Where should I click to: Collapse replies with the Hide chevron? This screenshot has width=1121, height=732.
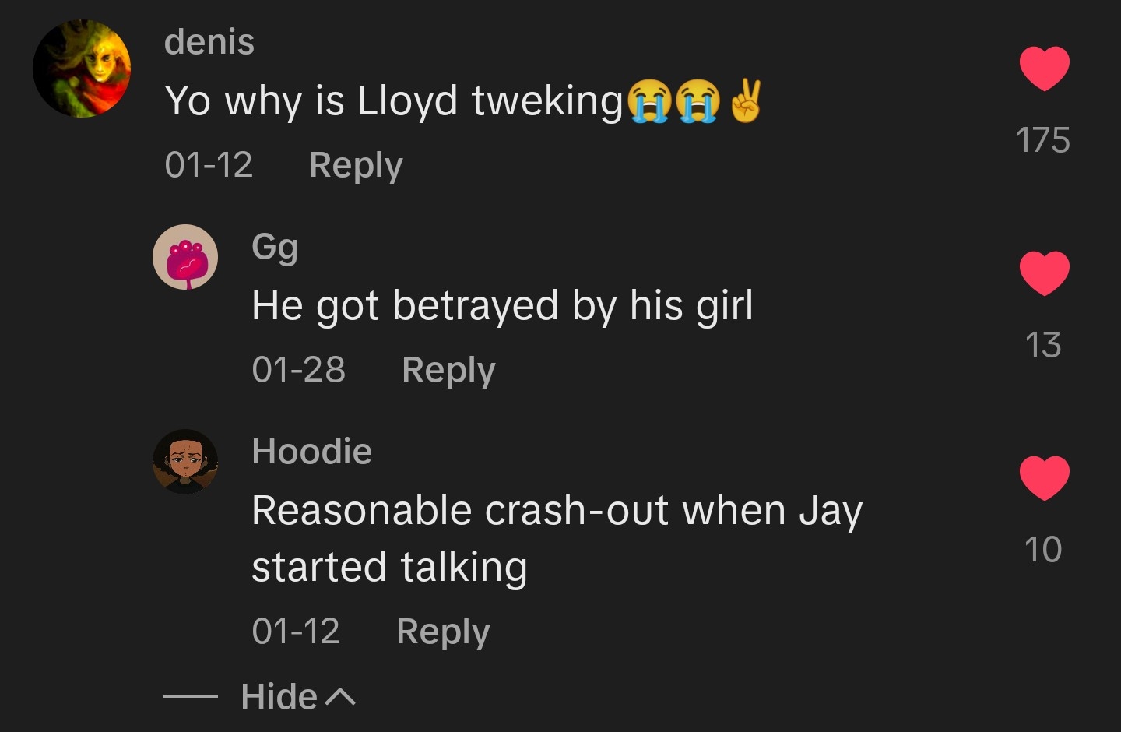298,696
